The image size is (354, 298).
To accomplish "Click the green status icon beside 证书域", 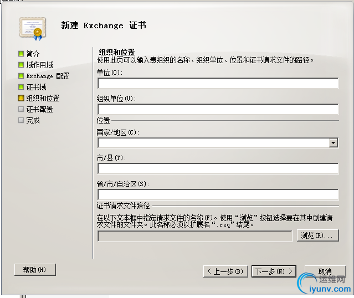I will click(x=20, y=87).
